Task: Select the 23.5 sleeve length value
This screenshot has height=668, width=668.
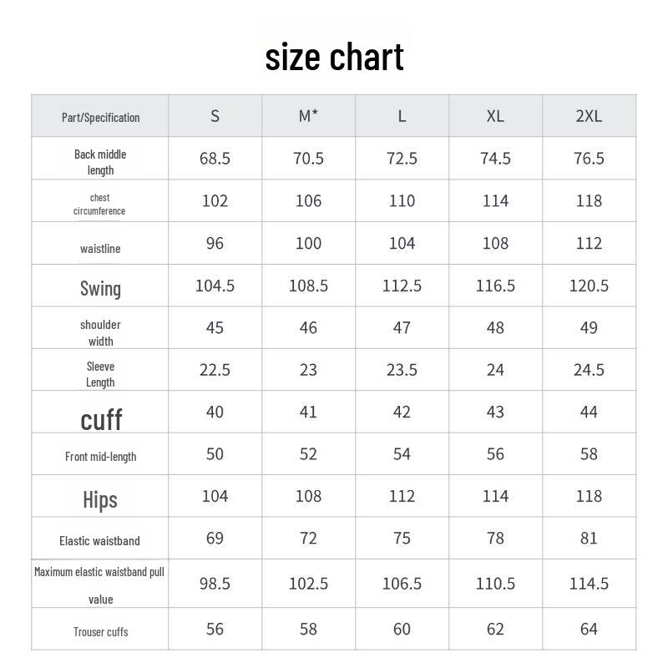Action: point(402,370)
